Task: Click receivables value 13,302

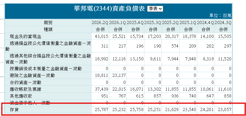Action: pos(154,89)
